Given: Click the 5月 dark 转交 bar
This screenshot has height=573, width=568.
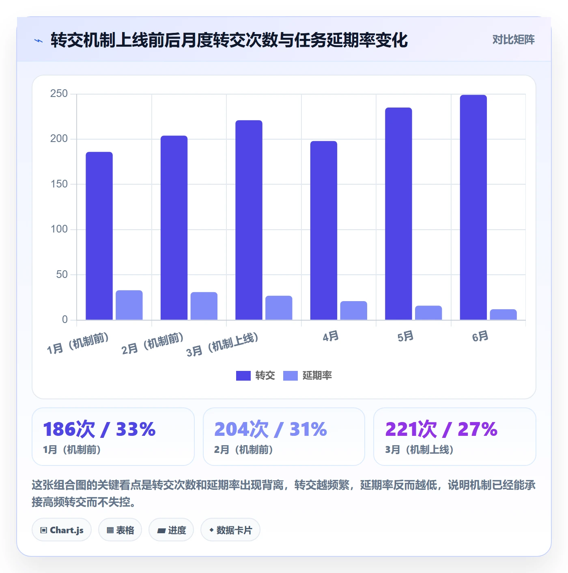Looking at the screenshot, I should pos(398,213).
